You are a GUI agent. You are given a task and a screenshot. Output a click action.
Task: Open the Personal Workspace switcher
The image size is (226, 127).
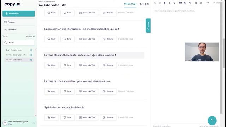click(x=34, y=123)
